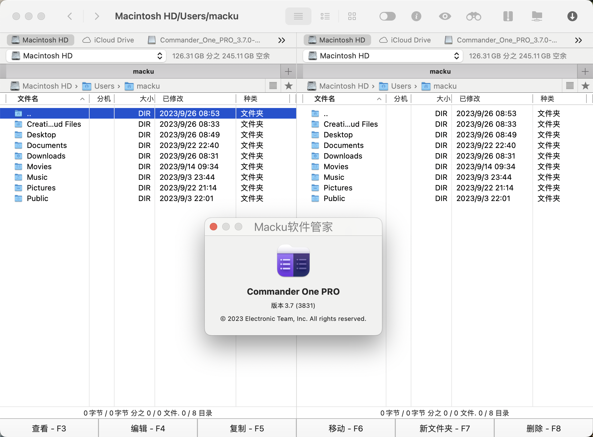Open left panel favorites star

(x=289, y=86)
